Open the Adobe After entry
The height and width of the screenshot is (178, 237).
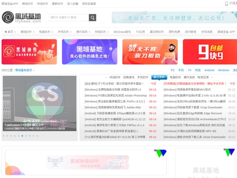pyautogui.click(x=113, y=107)
